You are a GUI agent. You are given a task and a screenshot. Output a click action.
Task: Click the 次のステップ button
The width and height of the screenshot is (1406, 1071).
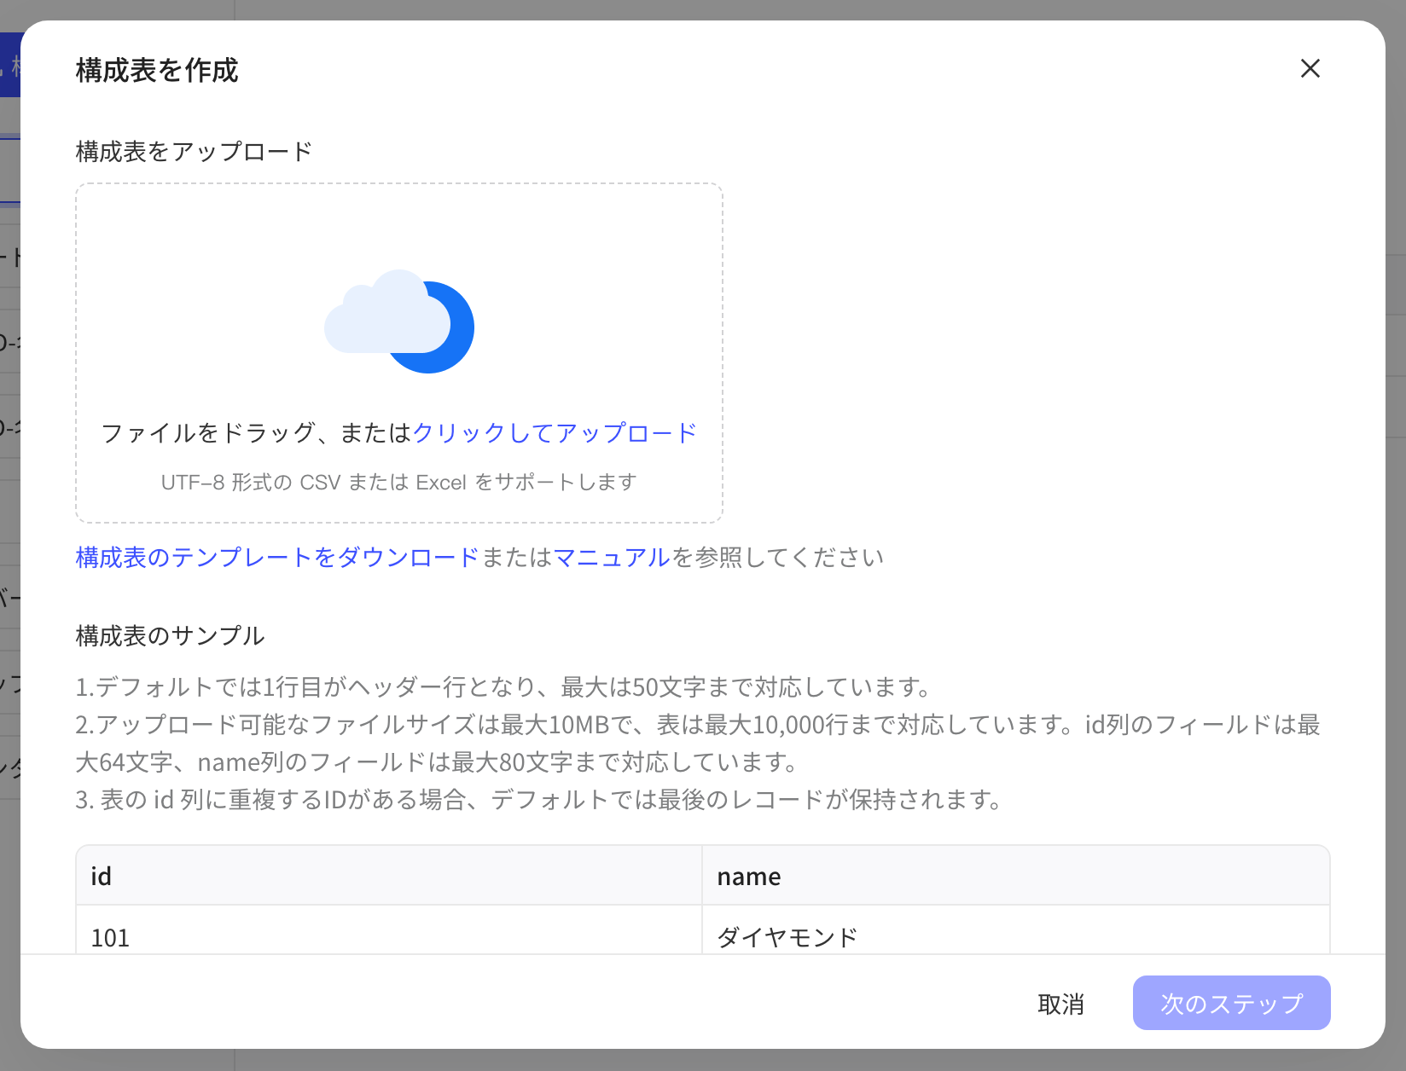(1231, 1003)
